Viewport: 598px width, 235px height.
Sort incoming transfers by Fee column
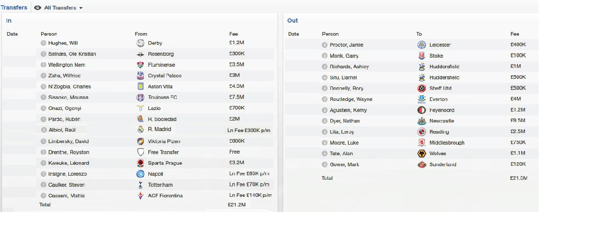point(233,34)
